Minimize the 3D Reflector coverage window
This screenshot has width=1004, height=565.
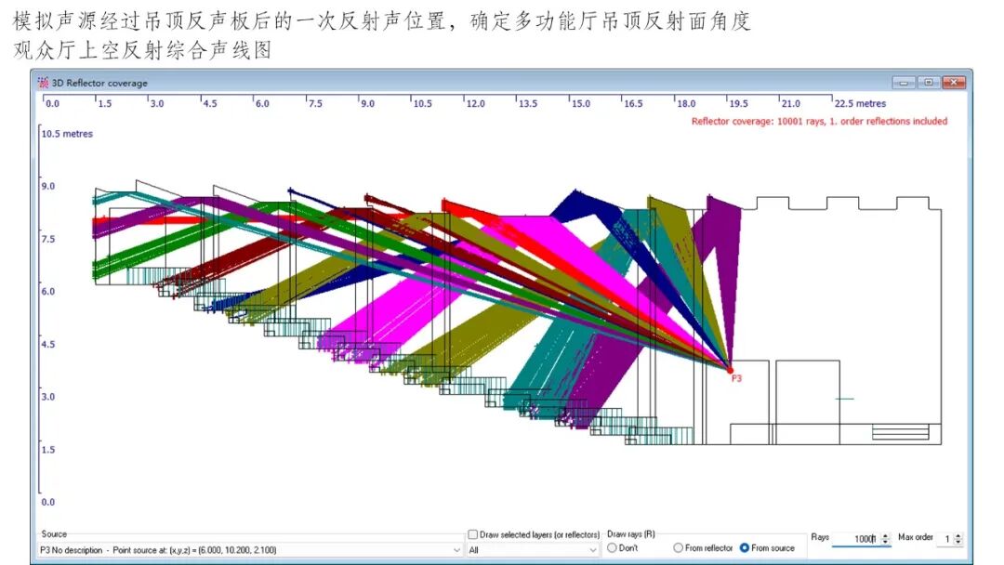point(904,83)
